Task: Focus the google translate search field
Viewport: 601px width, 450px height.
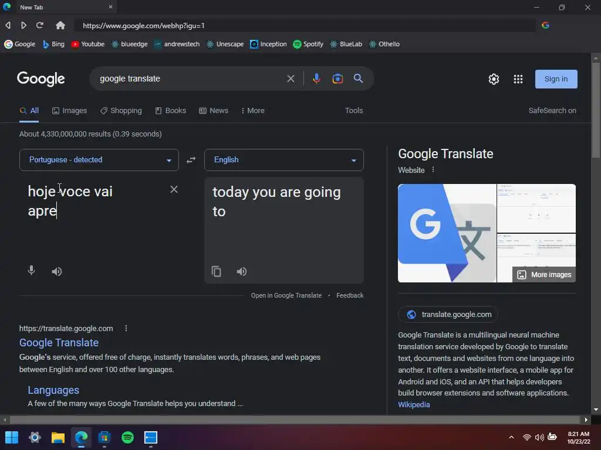Action: tap(190, 79)
